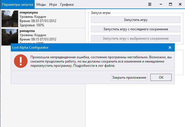Open the Графика tab

tap(67, 5)
